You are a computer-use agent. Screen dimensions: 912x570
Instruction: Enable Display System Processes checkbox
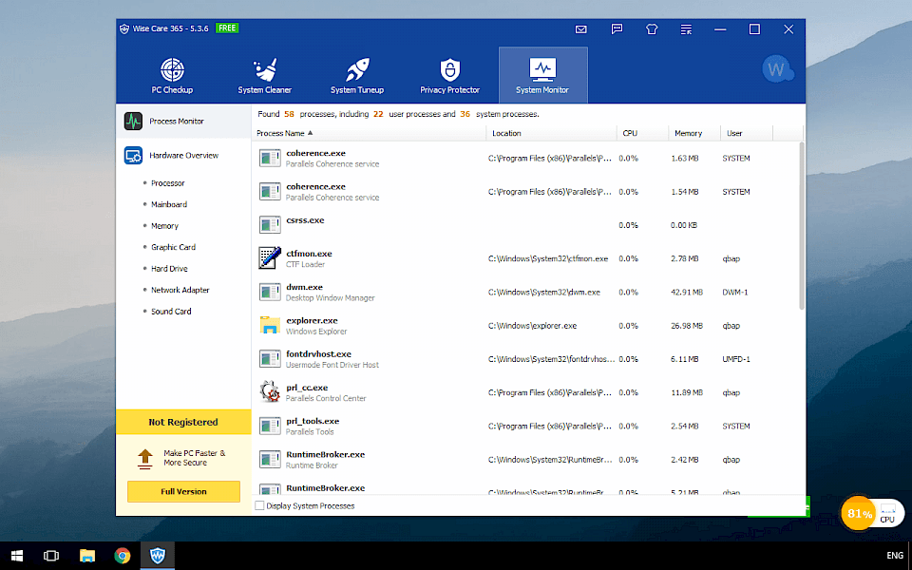click(259, 505)
